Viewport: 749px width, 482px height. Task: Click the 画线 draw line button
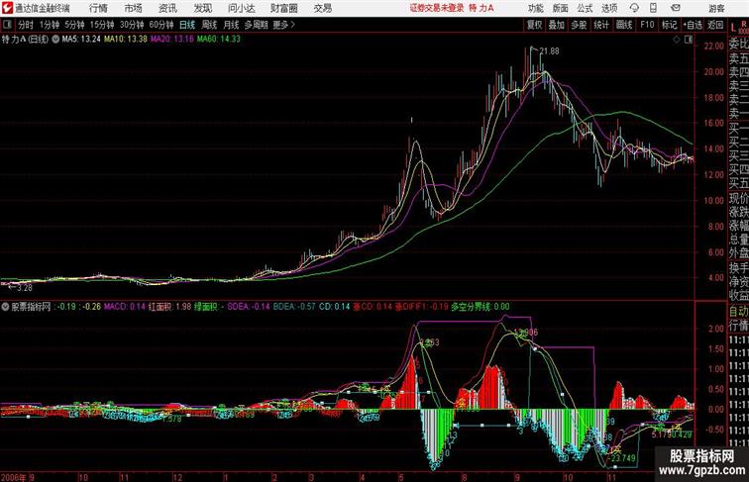(x=624, y=25)
